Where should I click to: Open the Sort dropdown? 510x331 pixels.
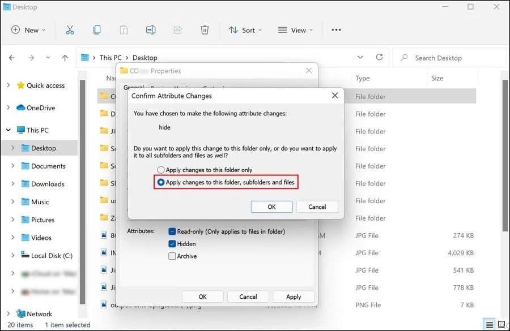[x=245, y=30]
